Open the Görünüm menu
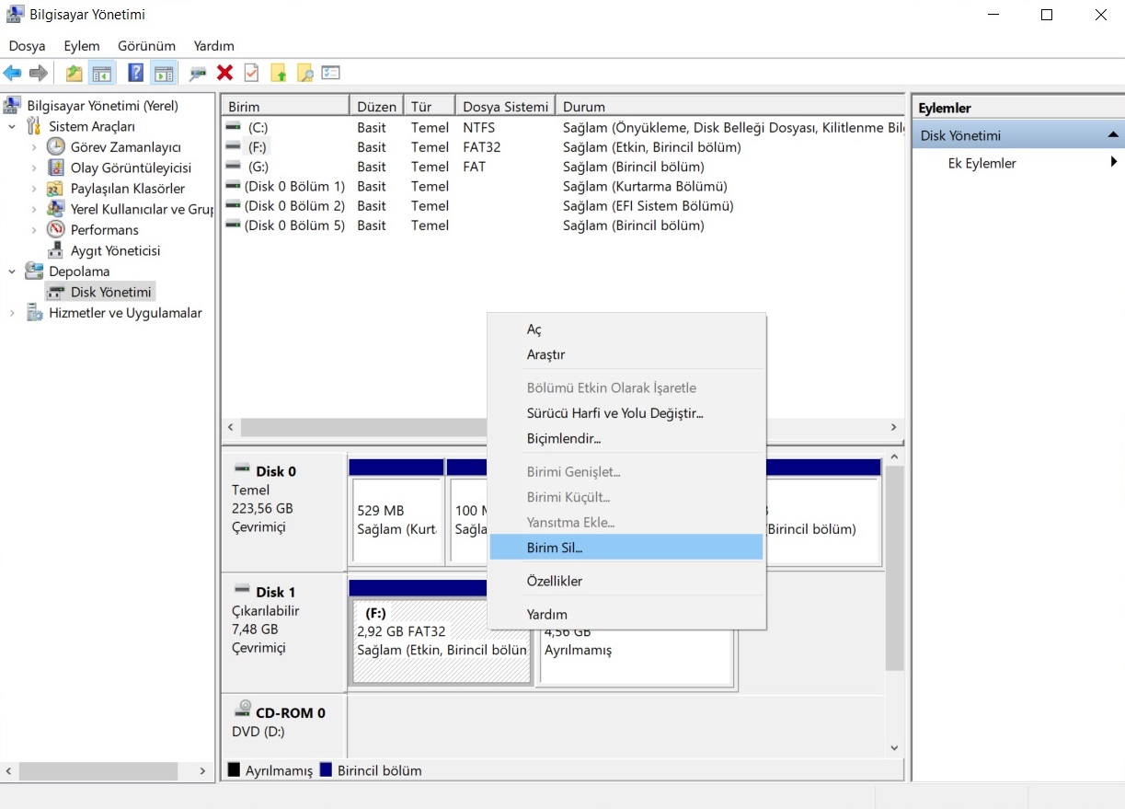The image size is (1125, 809). click(x=146, y=45)
